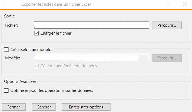192x112 pixels.
Task: Expand the Fichier combo box dropdown arrow
Action: click(146, 25)
